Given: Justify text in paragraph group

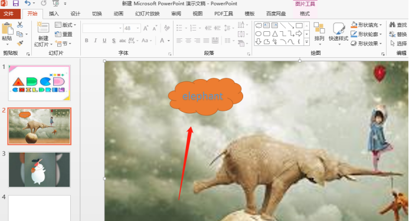Looking at the screenshot, I should point(206,41).
